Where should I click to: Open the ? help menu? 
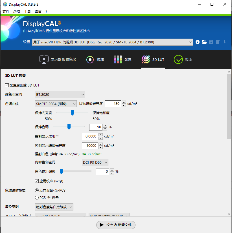coord(46,12)
